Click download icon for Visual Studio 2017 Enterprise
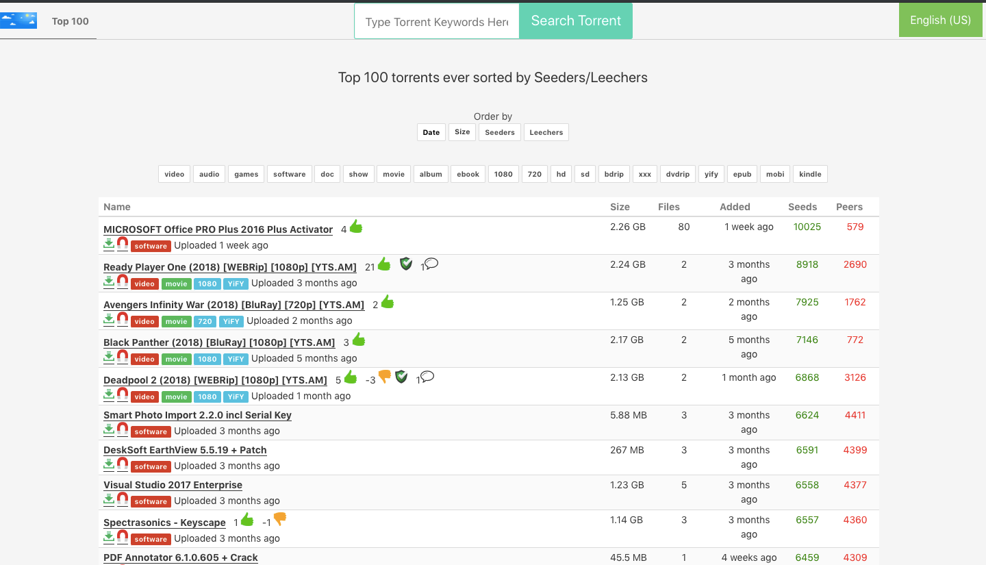This screenshot has height=565, width=986. coord(109,499)
